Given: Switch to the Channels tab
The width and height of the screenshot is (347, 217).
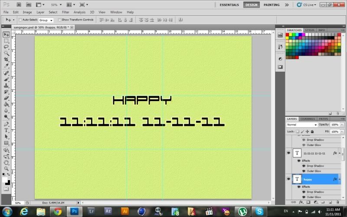Looking at the screenshot, I should coord(308,118).
